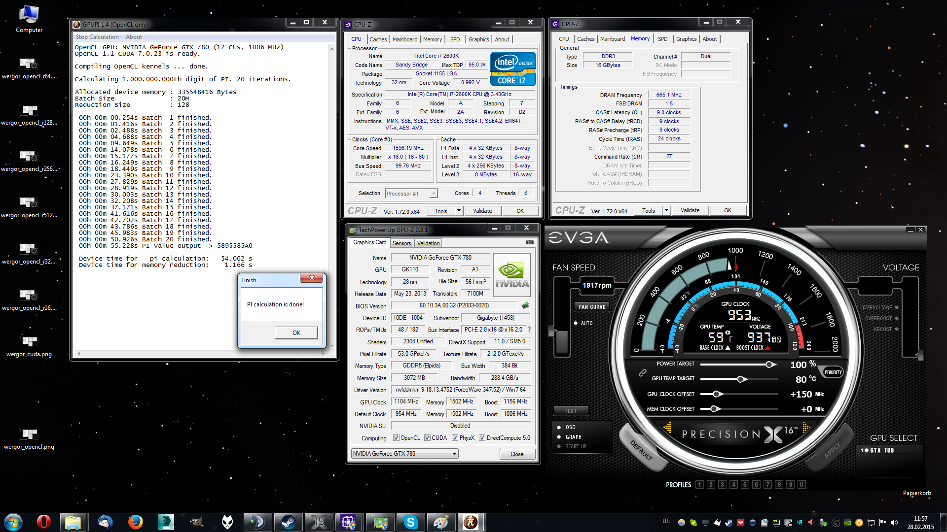
Task: Click the volume icon in system tray
Action: [x=894, y=523]
